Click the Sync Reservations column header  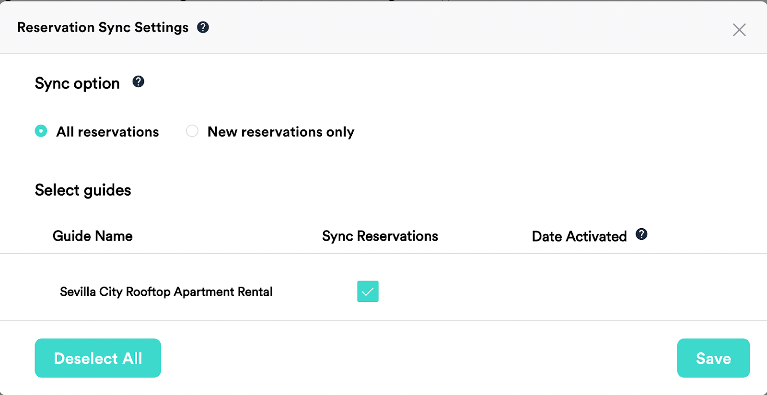click(x=380, y=236)
